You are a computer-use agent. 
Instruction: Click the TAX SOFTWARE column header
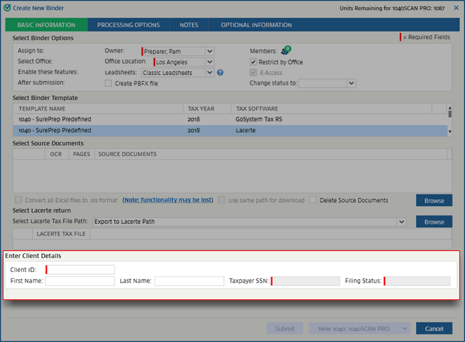331,108
